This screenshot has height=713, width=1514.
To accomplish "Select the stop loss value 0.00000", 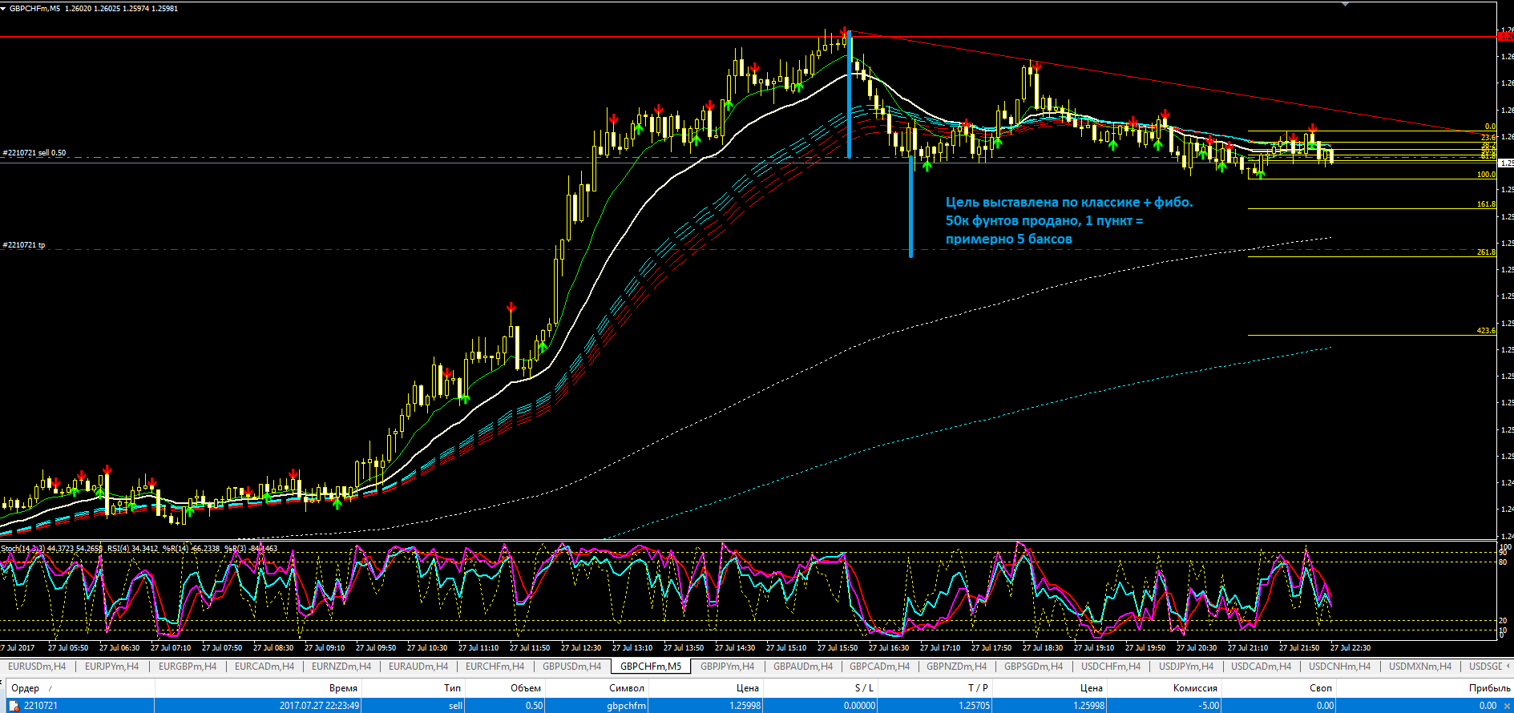I will [x=820, y=706].
